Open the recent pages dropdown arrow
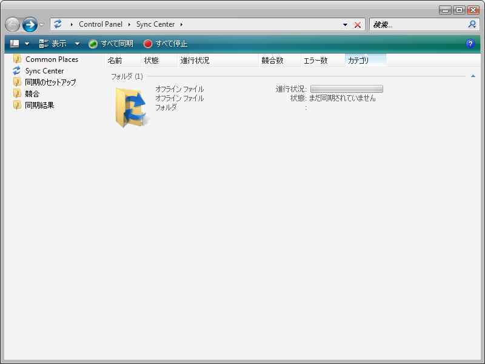This screenshot has height=364, width=485. point(41,25)
